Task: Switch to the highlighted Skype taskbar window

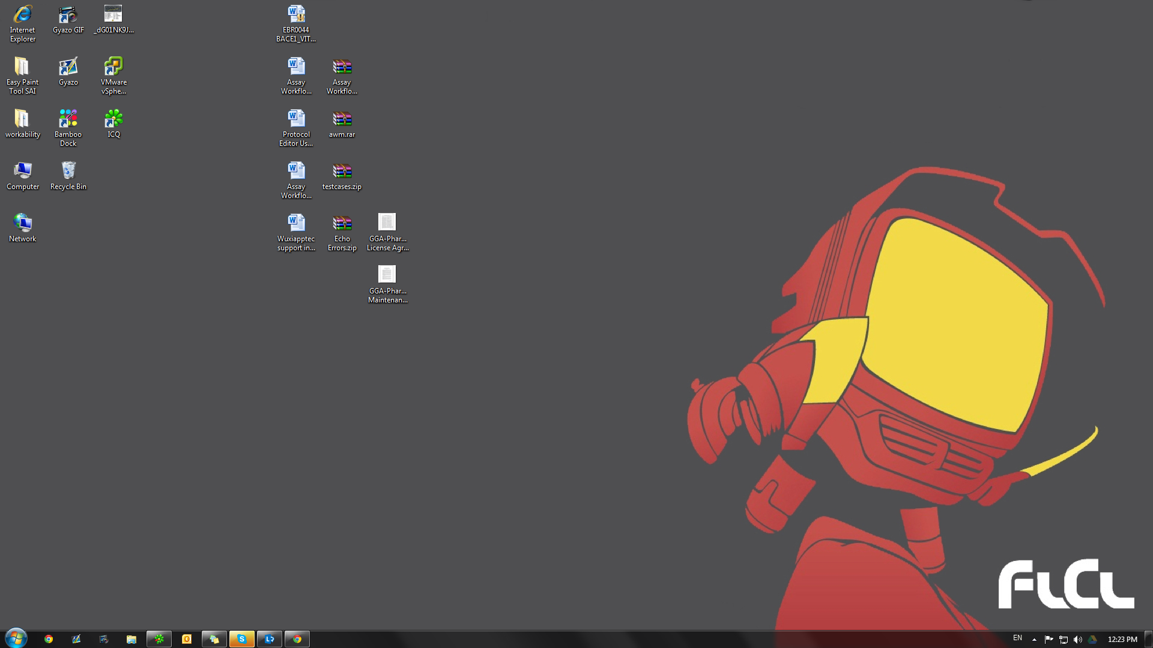Action: (x=242, y=639)
